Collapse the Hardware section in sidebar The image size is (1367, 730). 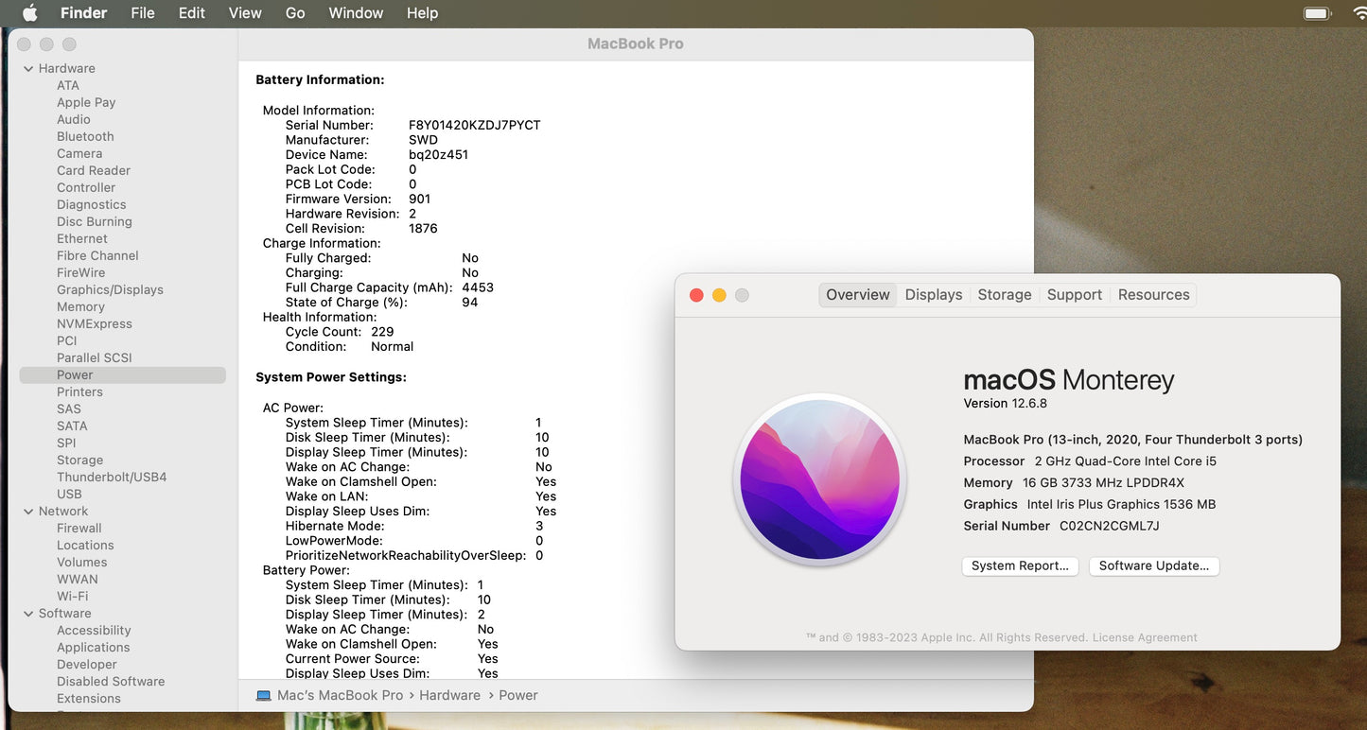(x=28, y=68)
